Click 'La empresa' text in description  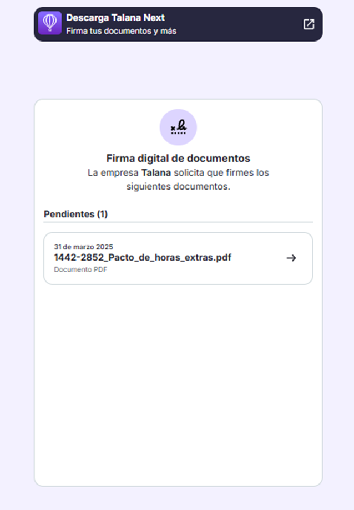113,173
